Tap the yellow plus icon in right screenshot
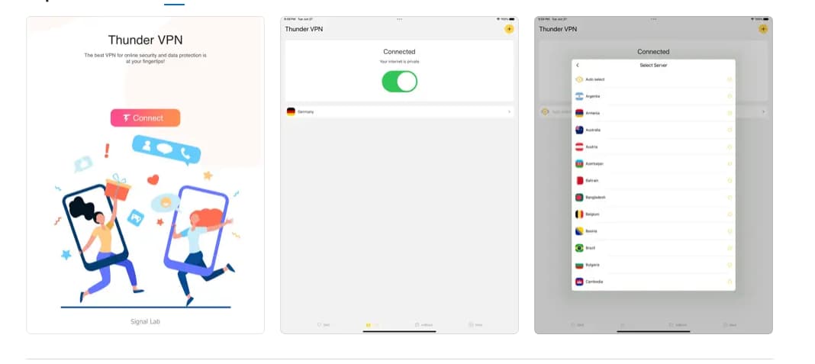This screenshot has height=364, width=815. 763,29
